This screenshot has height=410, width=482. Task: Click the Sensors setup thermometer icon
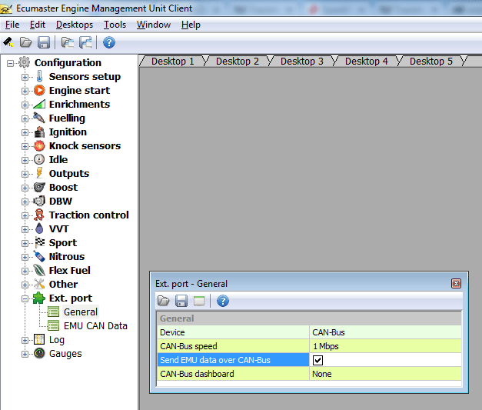pyautogui.click(x=39, y=76)
